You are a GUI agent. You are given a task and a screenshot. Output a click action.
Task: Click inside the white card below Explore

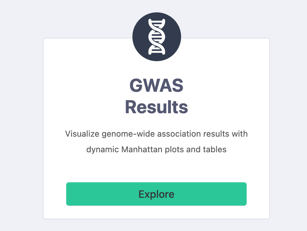click(x=156, y=212)
